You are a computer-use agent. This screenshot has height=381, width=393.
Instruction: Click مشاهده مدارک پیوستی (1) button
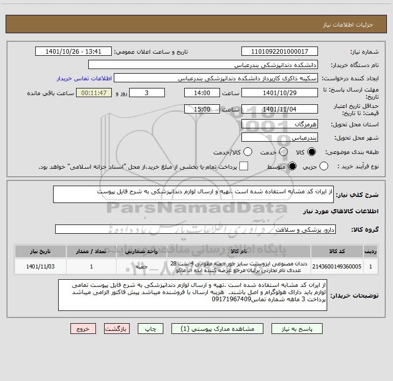click(217, 329)
